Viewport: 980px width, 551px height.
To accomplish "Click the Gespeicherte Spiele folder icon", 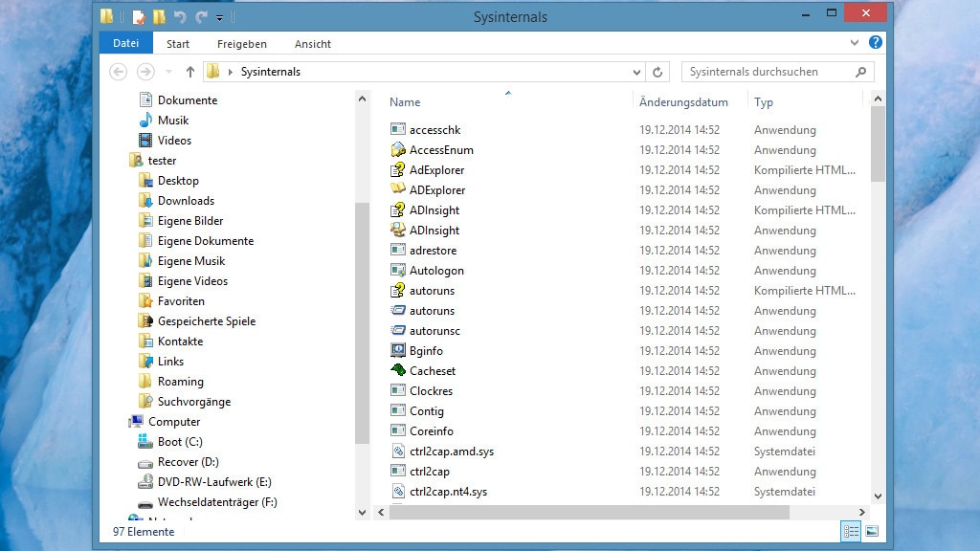I will (145, 320).
